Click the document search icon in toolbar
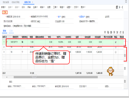Image resolution: width=129 pixels, height=98 pixels. (117, 7)
